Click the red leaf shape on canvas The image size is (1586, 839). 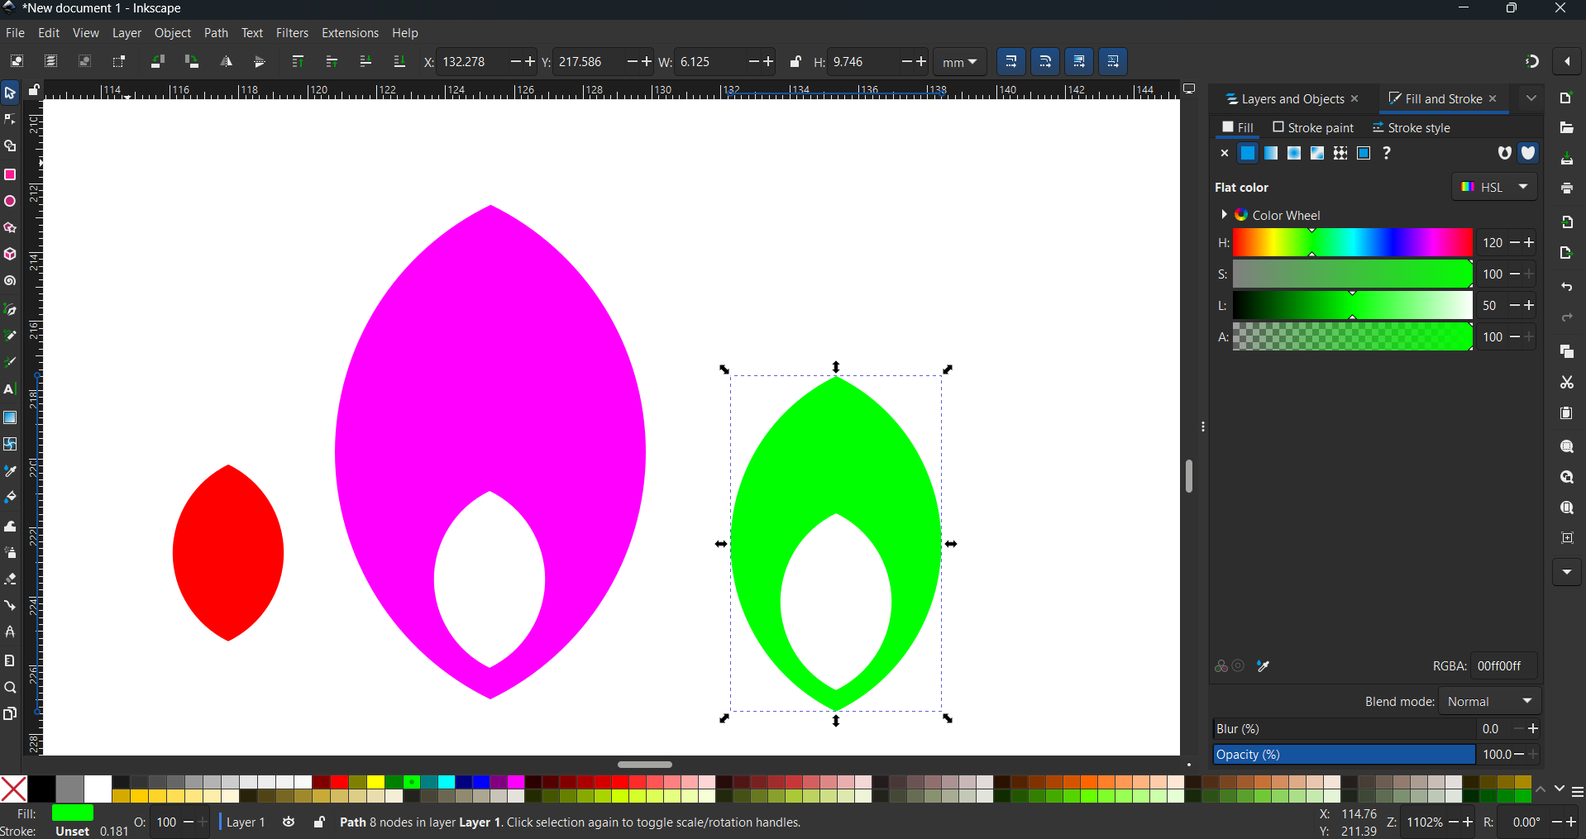click(x=228, y=552)
